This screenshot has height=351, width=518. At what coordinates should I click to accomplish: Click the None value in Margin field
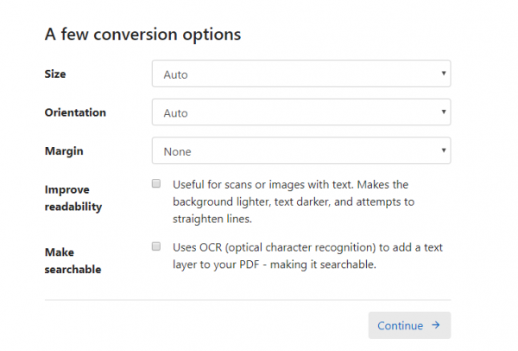tap(177, 152)
